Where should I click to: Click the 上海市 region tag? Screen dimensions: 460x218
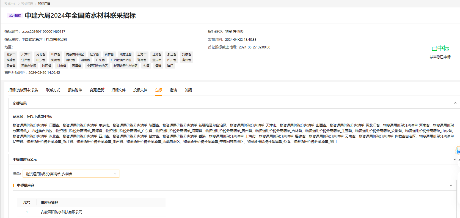pyautogui.click(x=142, y=54)
